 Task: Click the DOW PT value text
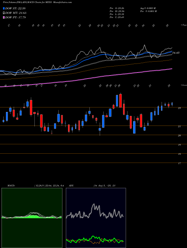click(16, 17)
